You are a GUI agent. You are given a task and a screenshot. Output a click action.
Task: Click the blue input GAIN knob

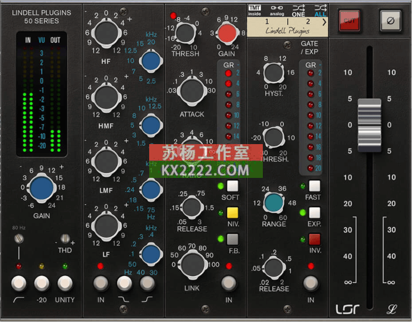tap(42, 188)
